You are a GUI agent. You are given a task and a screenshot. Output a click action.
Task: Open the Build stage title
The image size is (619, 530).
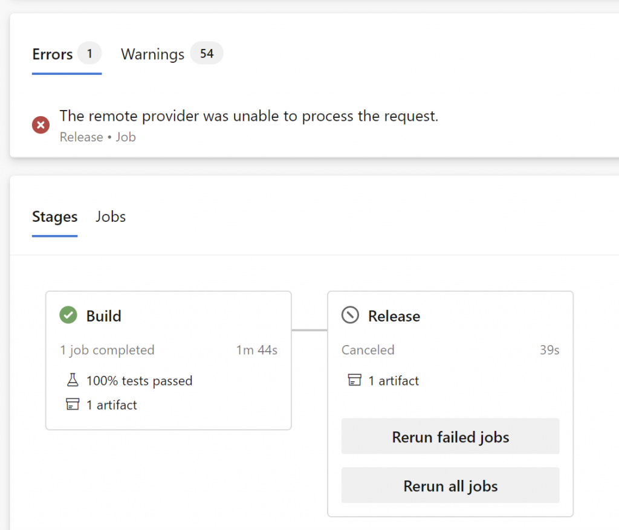pos(104,316)
